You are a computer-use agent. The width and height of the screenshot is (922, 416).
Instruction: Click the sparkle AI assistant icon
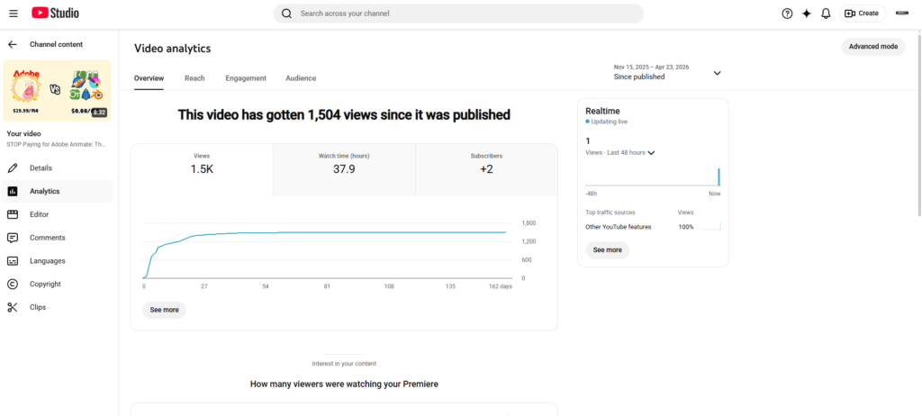click(x=806, y=14)
